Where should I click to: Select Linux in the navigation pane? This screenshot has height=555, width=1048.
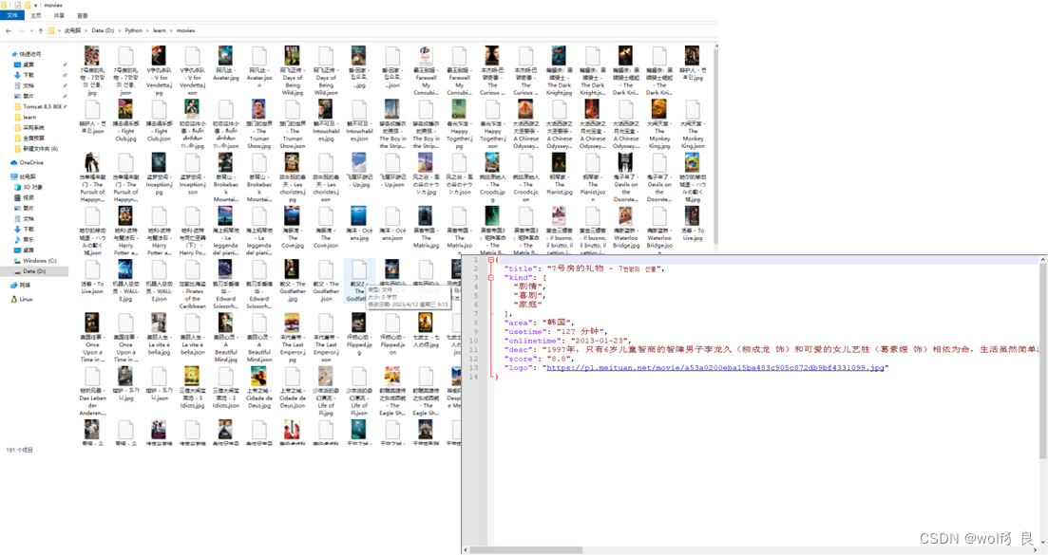tap(22, 300)
